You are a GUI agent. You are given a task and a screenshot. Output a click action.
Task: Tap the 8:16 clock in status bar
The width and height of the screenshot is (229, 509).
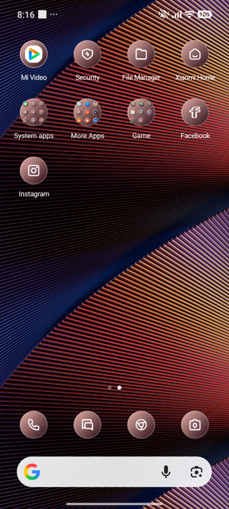point(26,15)
